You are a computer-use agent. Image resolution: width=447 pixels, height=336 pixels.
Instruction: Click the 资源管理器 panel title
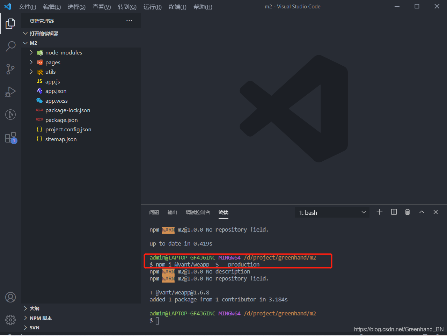pos(42,21)
